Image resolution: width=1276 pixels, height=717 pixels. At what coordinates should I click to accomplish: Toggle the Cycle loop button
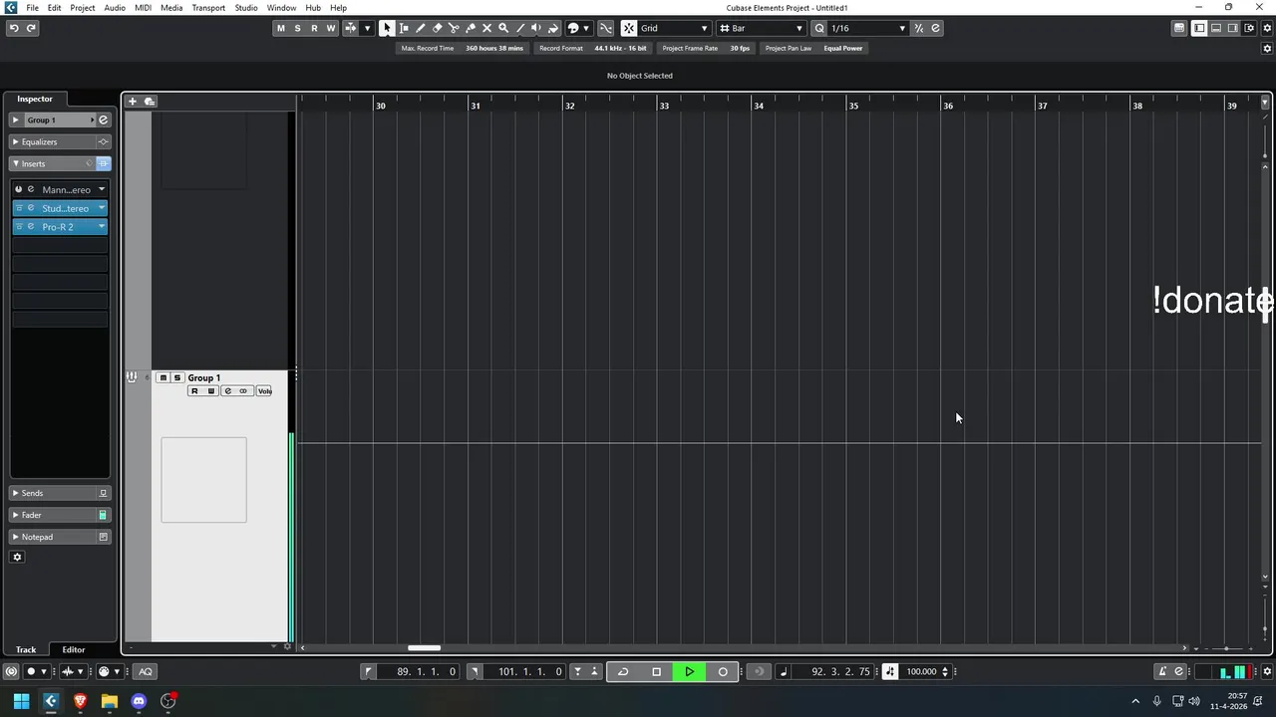(x=623, y=671)
